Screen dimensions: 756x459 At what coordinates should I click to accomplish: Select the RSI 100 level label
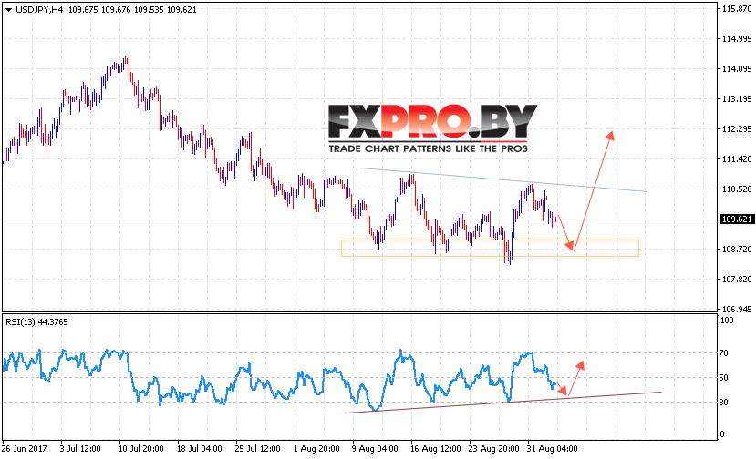pyautogui.click(x=727, y=321)
